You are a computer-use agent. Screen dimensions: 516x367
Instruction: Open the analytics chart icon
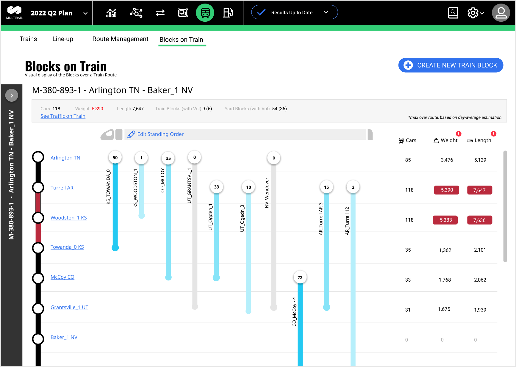(x=111, y=13)
